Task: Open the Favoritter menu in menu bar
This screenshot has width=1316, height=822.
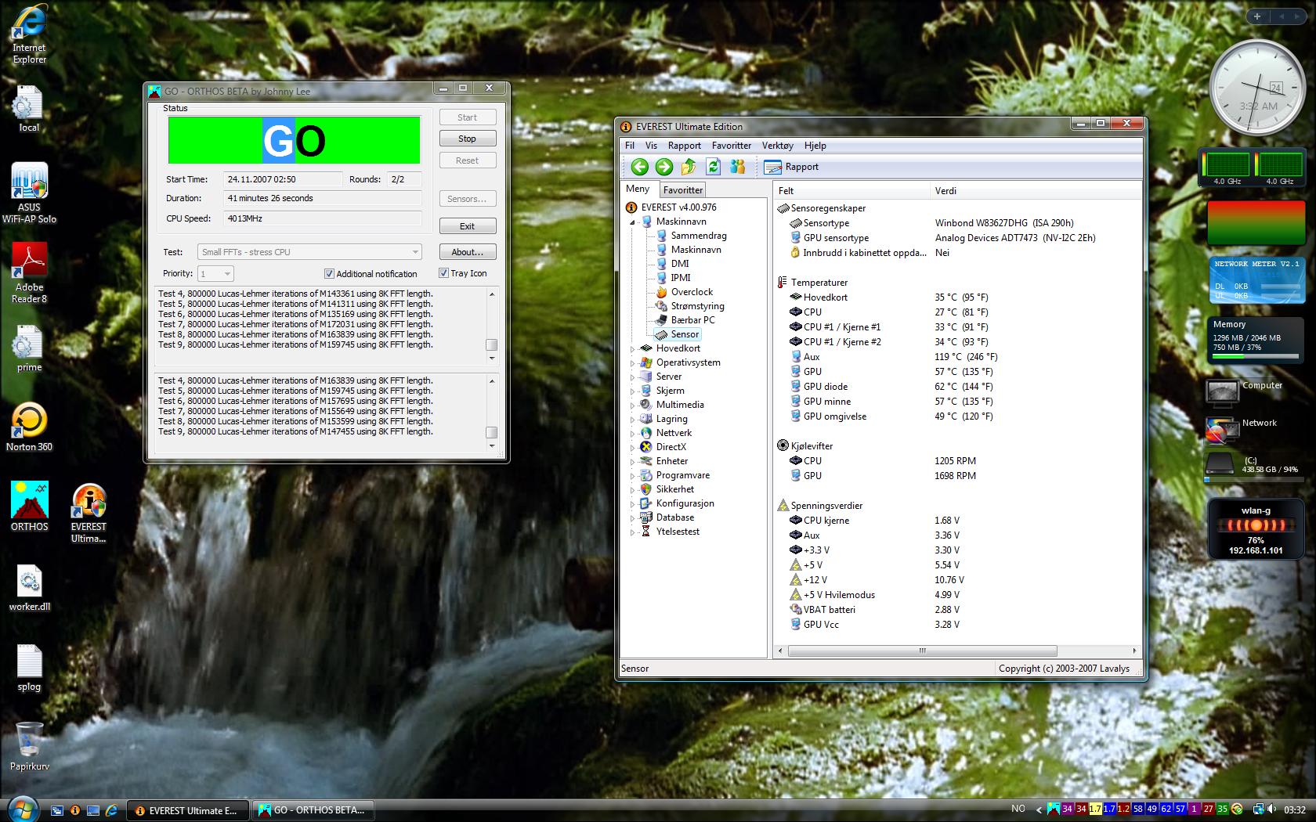Action: point(732,146)
